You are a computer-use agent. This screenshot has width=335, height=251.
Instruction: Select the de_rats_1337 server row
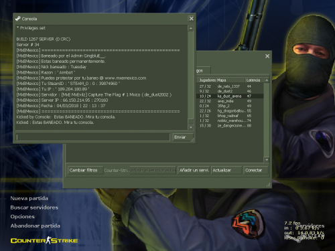click(x=230, y=86)
